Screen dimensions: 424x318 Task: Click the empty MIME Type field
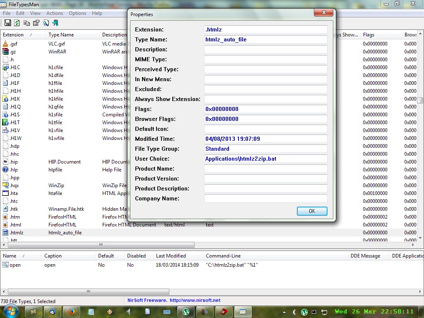click(x=265, y=59)
